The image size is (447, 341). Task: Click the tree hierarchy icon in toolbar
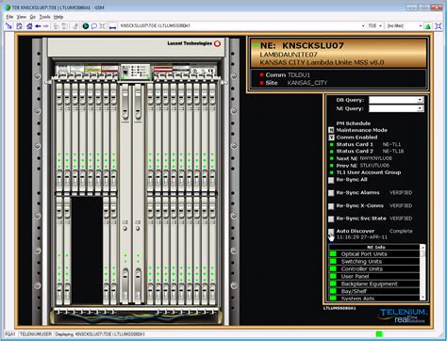click(x=9, y=26)
